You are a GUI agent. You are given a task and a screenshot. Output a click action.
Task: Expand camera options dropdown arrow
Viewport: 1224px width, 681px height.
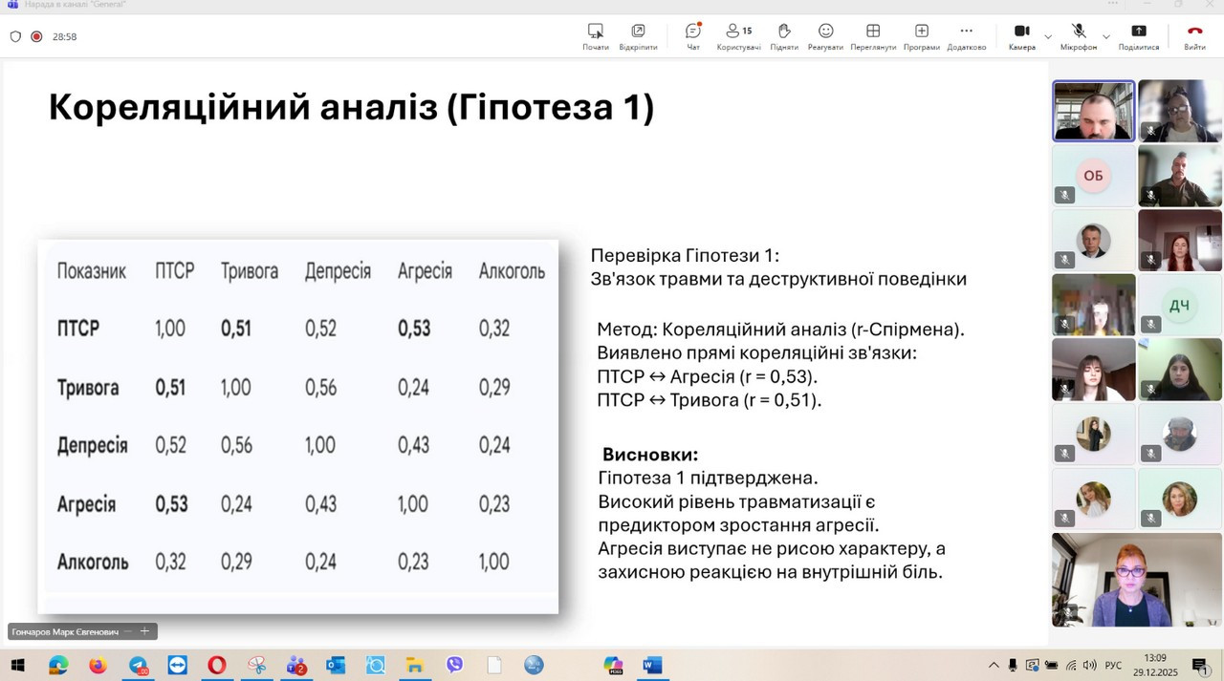click(x=1048, y=37)
